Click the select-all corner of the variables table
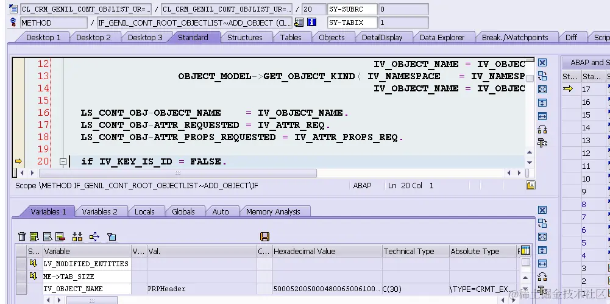 (x=21, y=251)
